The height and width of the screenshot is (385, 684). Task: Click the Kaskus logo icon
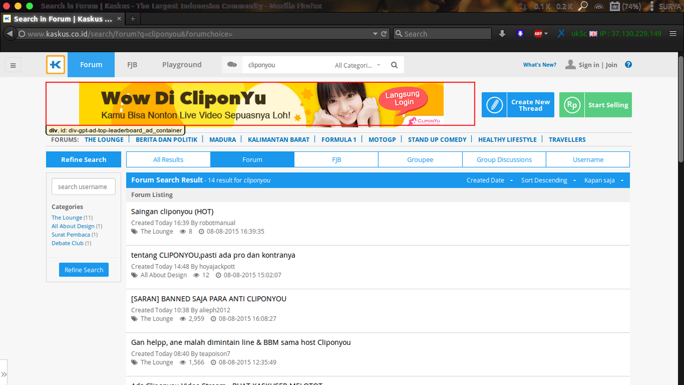(x=56, y=65)
